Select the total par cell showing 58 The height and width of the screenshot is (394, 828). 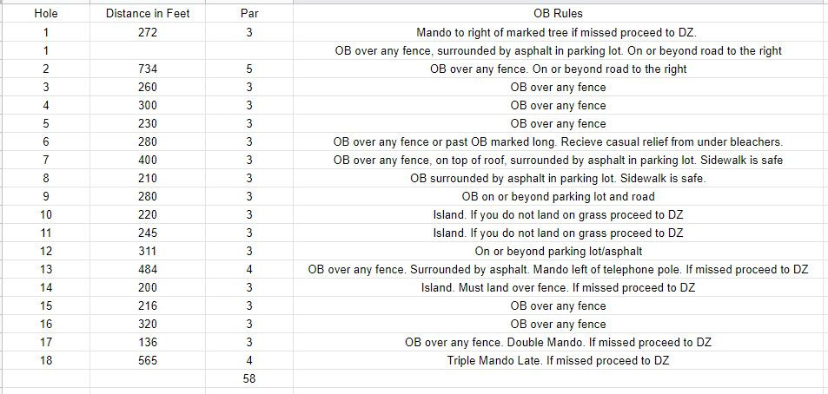[x=249, y=378]
